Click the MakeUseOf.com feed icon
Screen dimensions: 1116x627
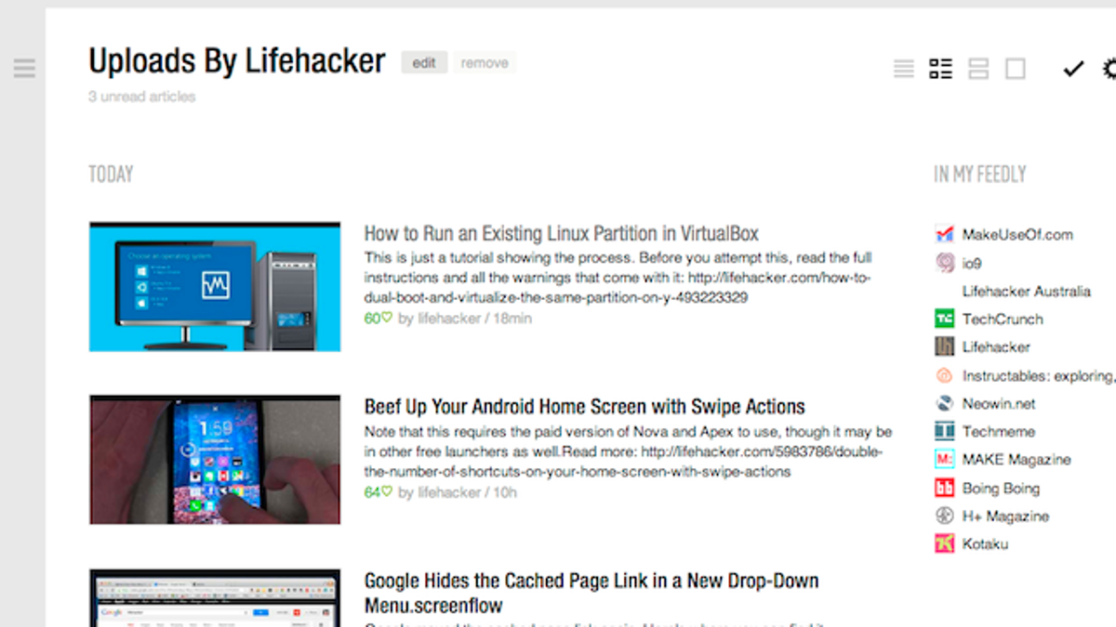(x=944, y=234)
